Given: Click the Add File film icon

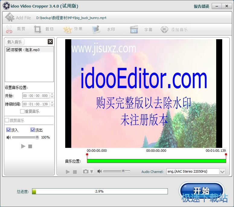Looking at the screenshot, I should (x=10, y=17).
